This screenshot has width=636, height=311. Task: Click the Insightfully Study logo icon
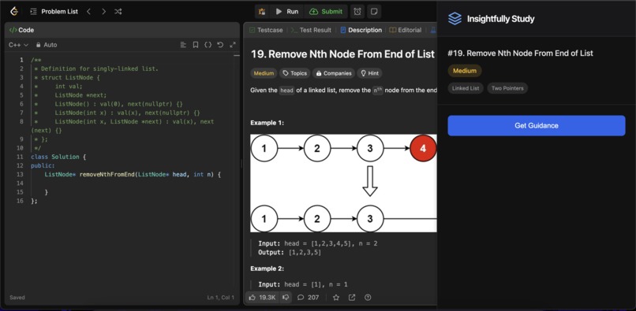pyautogui.click(x=455, y=19)
